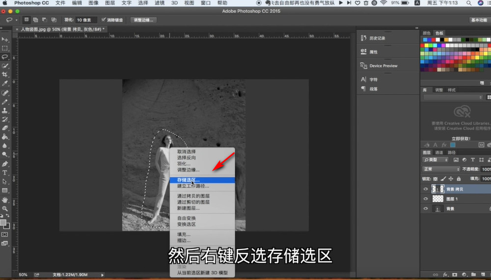Hide the 背景 拷贝 layer
491x280 pixels.
click(x=426, y=189)
